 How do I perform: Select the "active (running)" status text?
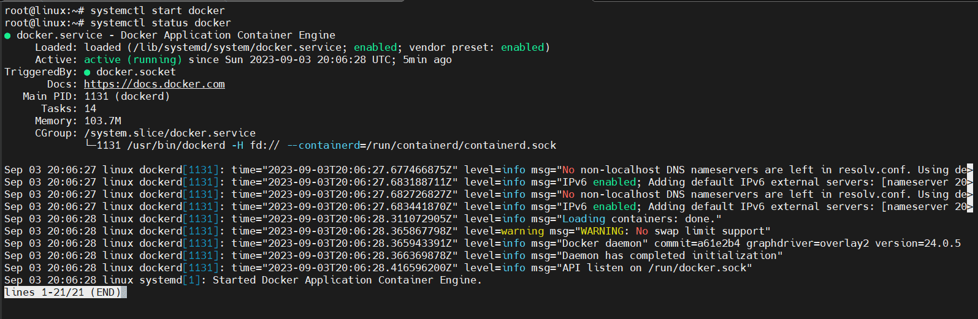pos(133,59)
